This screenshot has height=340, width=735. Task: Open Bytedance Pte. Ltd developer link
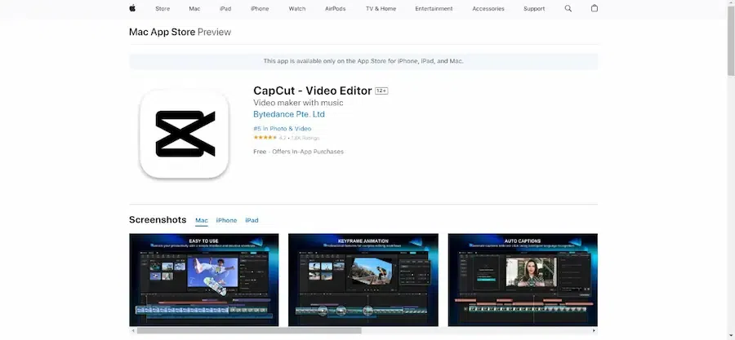(x=289, y=114)
